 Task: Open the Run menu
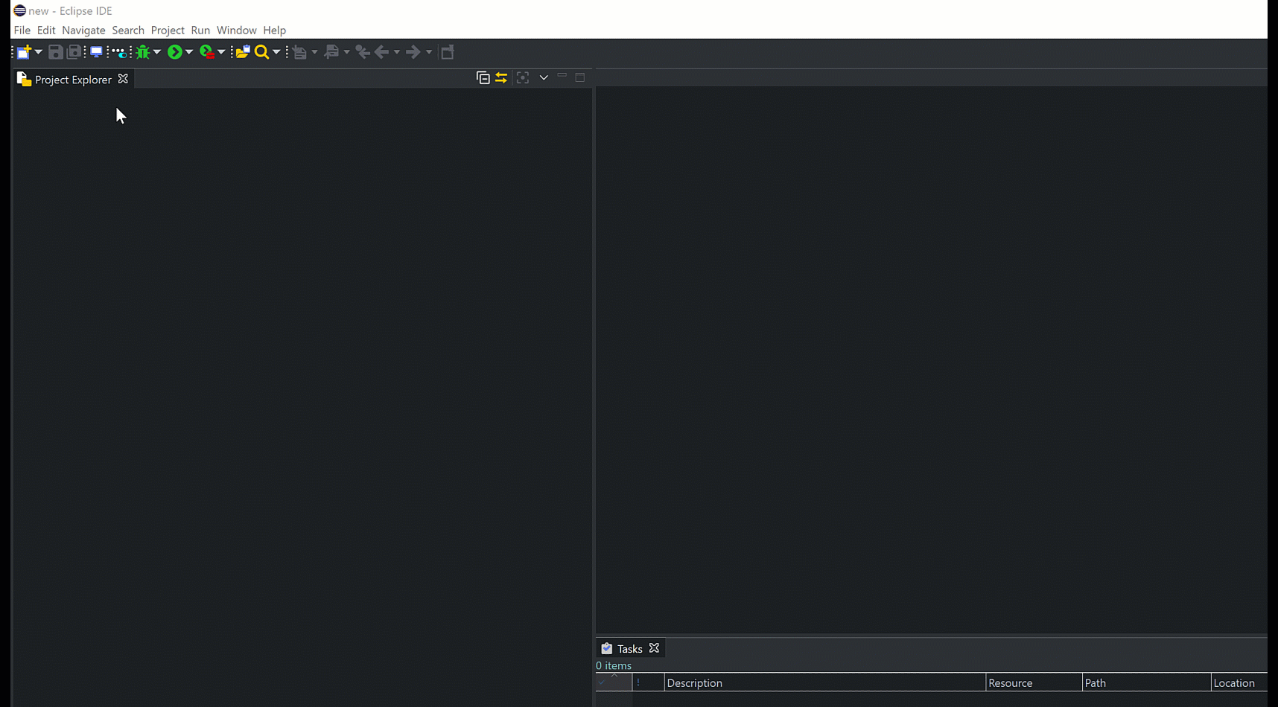click(x=200, y=31)
